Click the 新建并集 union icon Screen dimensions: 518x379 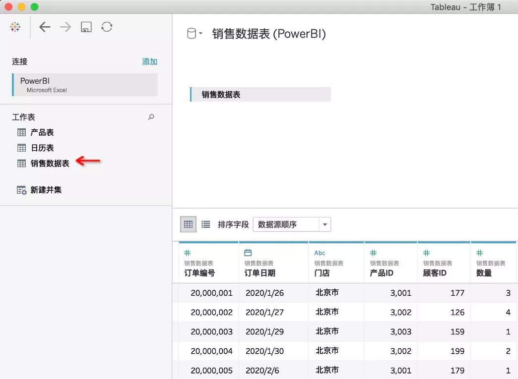tap(22, 190)
